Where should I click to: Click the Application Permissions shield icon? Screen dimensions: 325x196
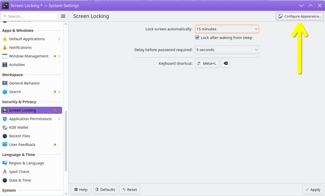click(x=5, y=119)
